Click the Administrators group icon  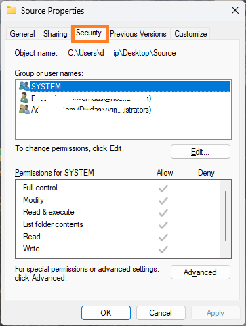24,109
